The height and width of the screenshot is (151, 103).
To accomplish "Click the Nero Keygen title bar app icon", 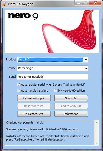I will click(4, 4).
